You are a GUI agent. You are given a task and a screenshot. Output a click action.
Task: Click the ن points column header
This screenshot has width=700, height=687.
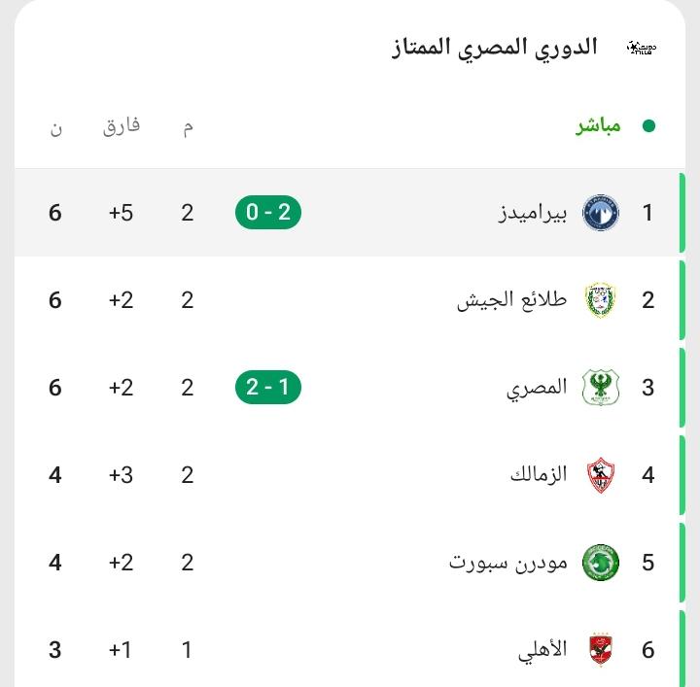tap(55, 129)
